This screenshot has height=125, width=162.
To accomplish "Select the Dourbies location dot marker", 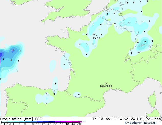I will coord(106,84).
